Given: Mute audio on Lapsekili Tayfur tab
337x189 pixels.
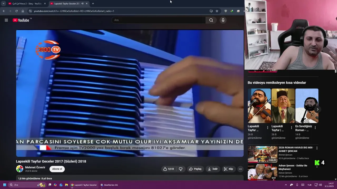Looking at the screenshot, I should coord(82,4).
